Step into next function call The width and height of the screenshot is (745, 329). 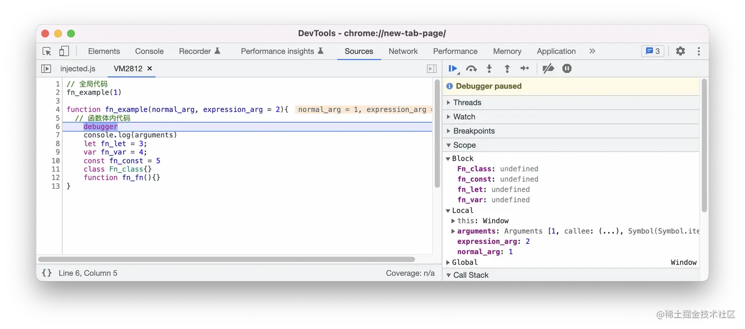(489, 69)
